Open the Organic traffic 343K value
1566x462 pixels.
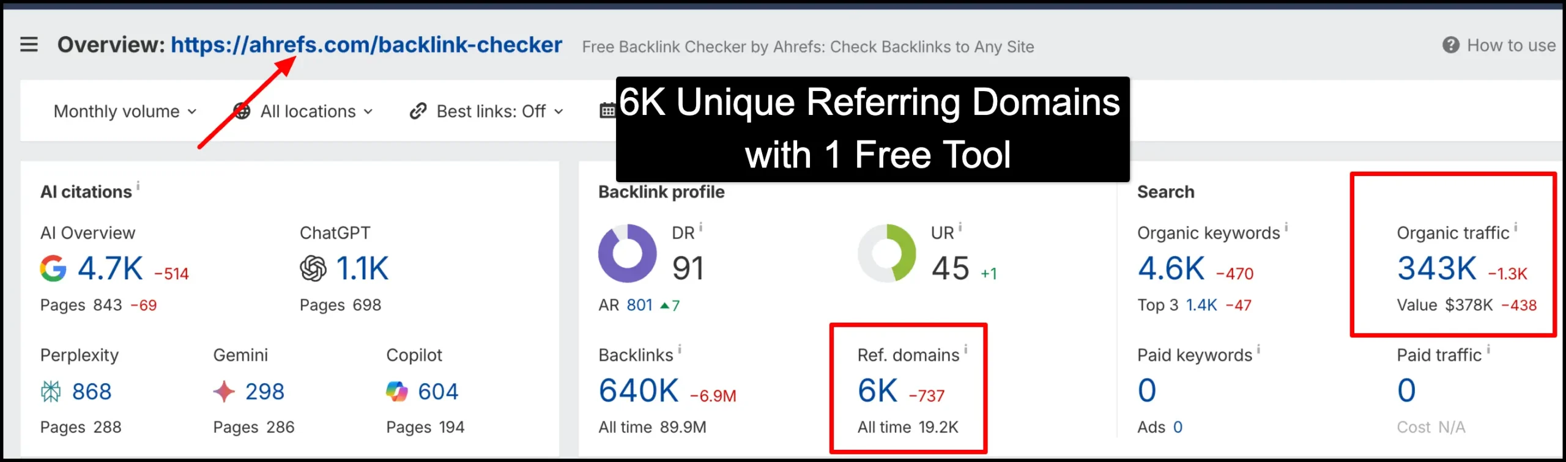(x=1437, y=268)
